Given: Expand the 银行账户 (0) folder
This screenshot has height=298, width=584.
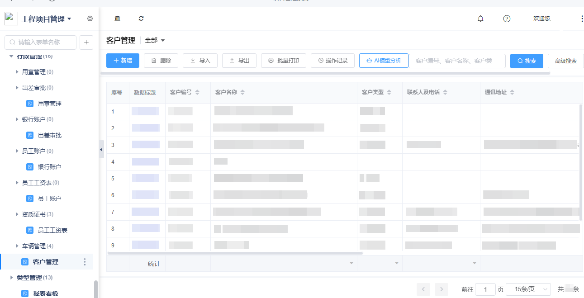Looking at the screenshot, I should pyautogui.click(x=17, y=119).
